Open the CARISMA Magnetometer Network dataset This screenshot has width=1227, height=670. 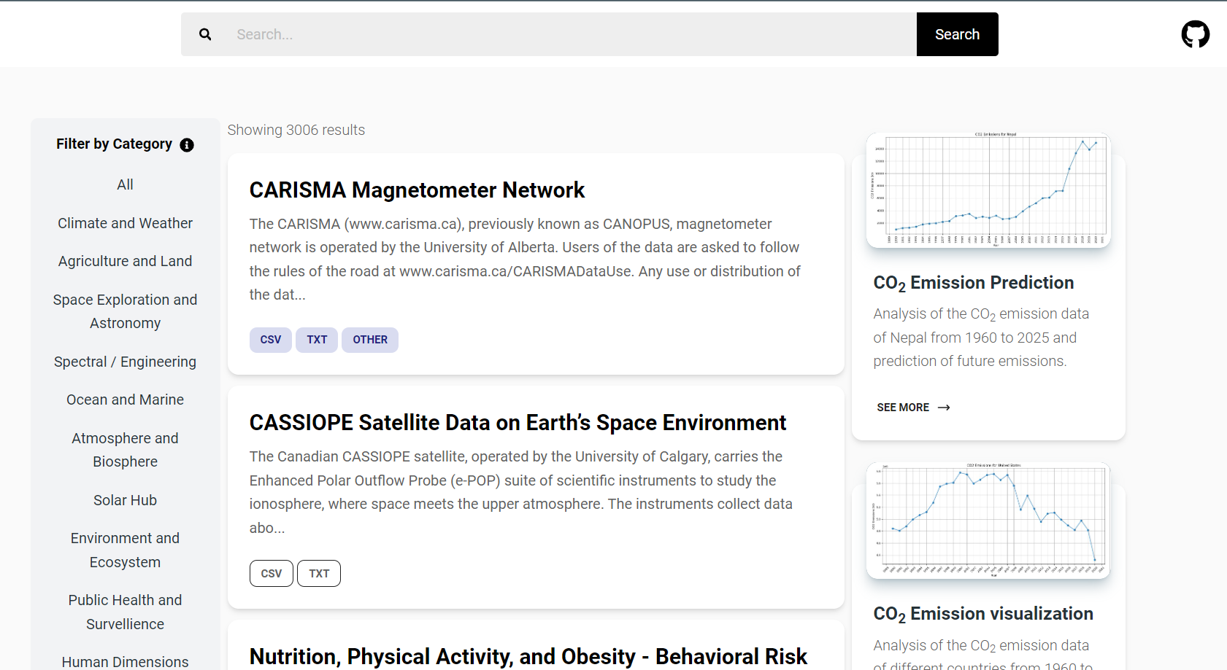pyautogui.click(x=417, y=190)
